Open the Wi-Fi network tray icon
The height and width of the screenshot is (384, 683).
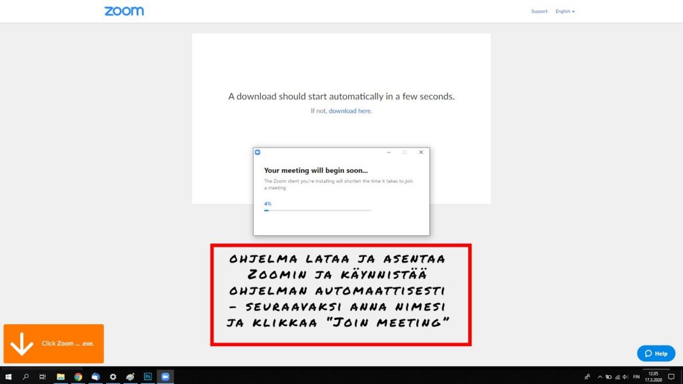point(617,377)
